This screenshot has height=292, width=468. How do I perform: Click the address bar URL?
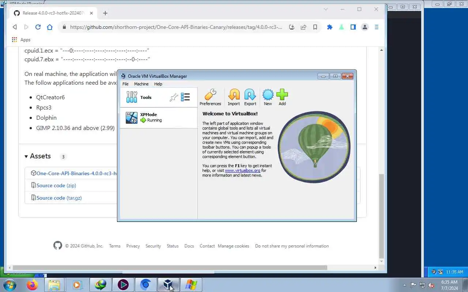coord(176,27)
